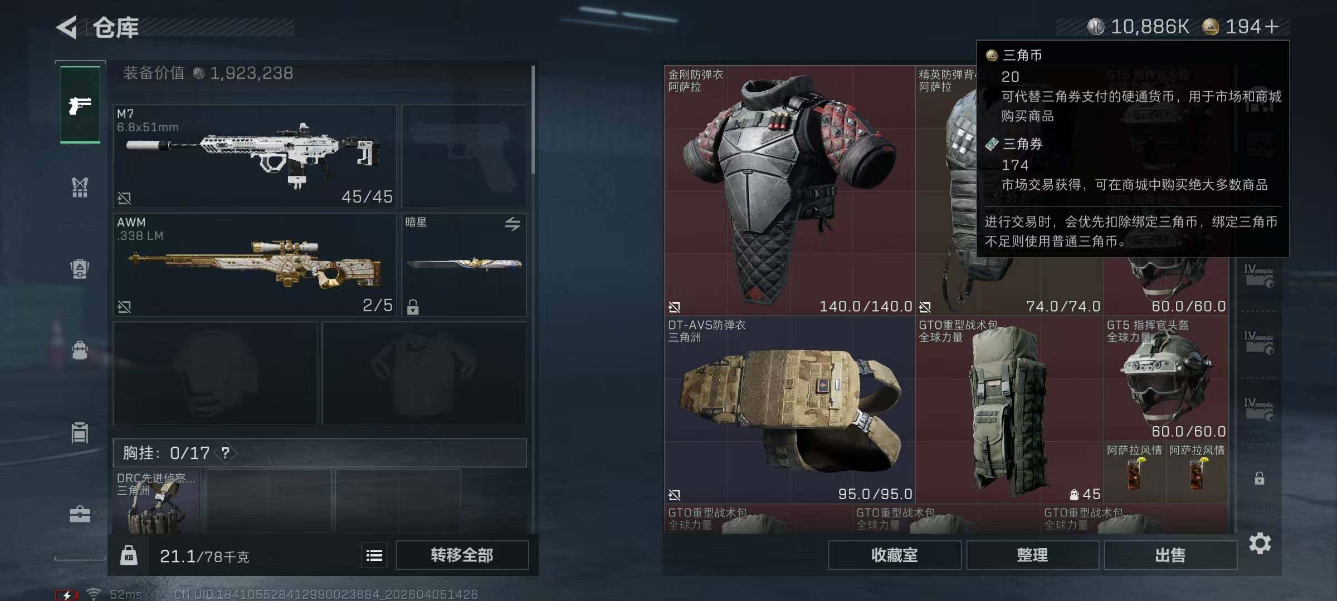Toggle the list view icon beside 转移全部
The width and height of the screenshot is (1337, 601).
(x=374, y=555)
